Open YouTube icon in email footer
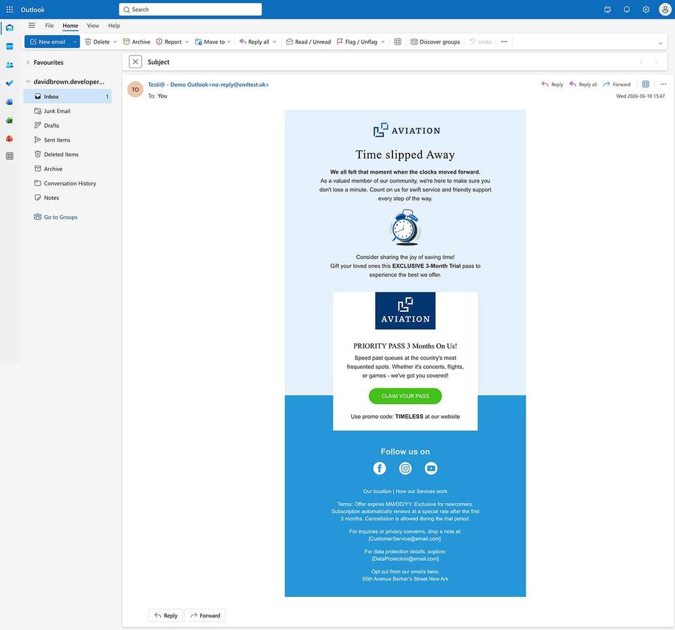 (431, 468)
